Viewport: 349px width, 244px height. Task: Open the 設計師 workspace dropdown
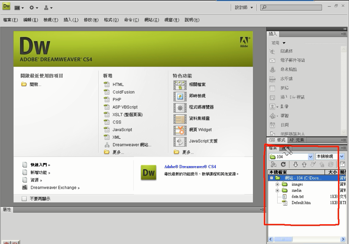[x=244, y=8]
